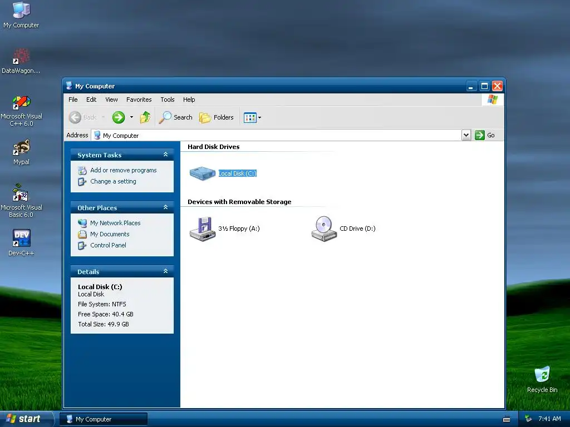Click 'Total Size: 49.9 GB' detail text
This screenshot has height=427, width=570.
103,324
